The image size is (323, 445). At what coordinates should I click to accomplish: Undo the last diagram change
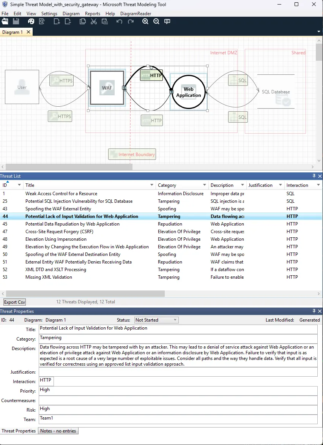pos(119,21)
